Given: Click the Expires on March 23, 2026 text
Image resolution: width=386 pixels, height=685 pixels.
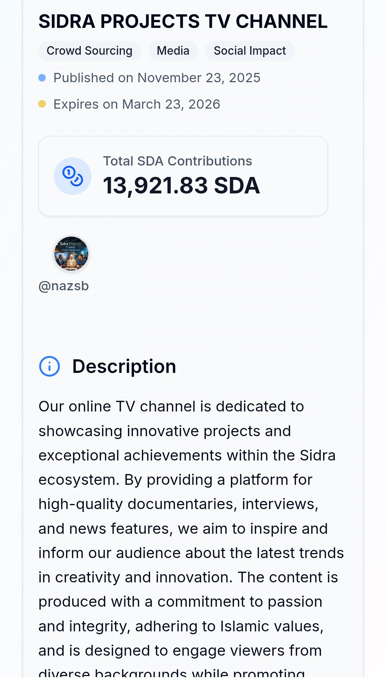Looking at the screenshot, I should (137, 104).
